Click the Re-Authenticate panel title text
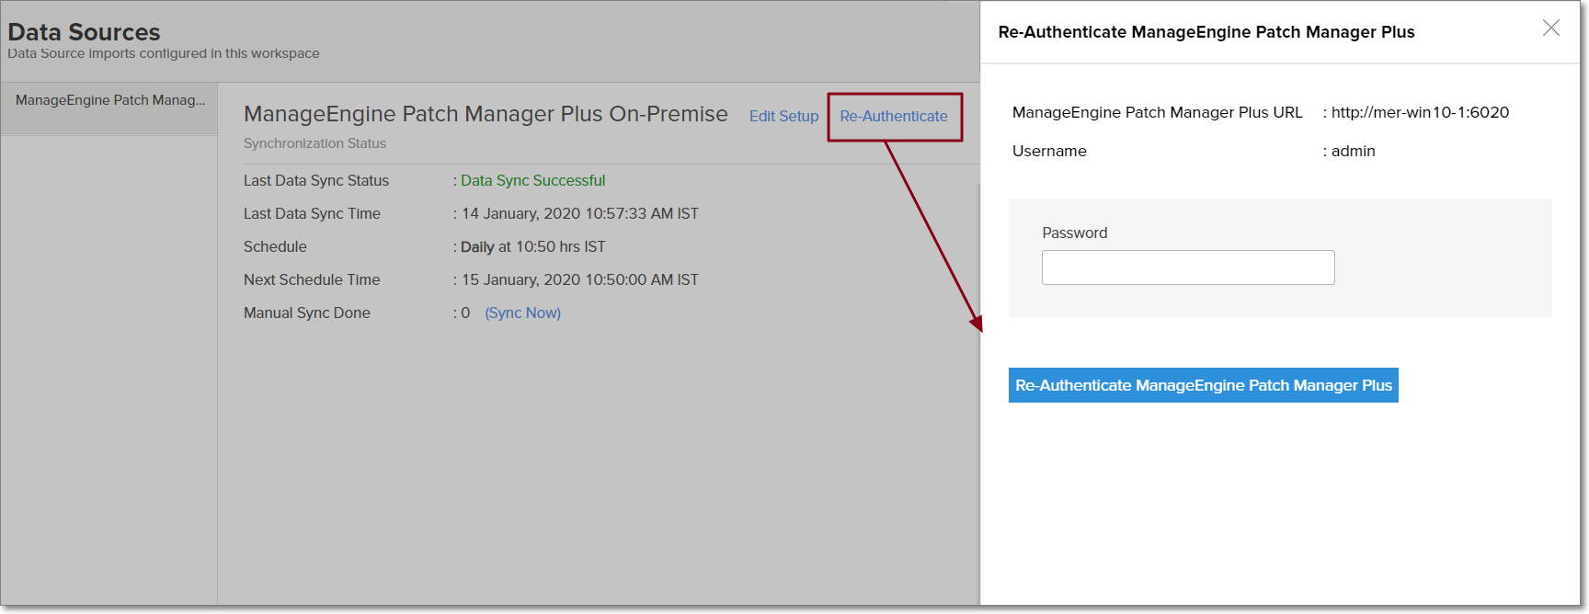Image resolution: width=1589 pixels, height=614 pixels. coord(1206,32)
